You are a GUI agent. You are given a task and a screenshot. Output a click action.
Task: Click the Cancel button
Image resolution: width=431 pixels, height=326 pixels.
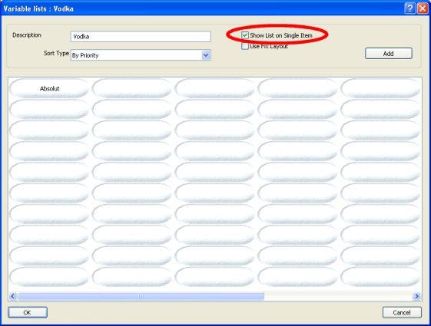(x=402, y=312)
